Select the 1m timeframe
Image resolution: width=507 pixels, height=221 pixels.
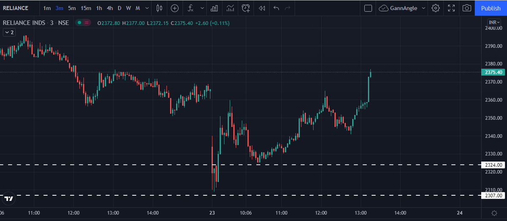point(47,8)
